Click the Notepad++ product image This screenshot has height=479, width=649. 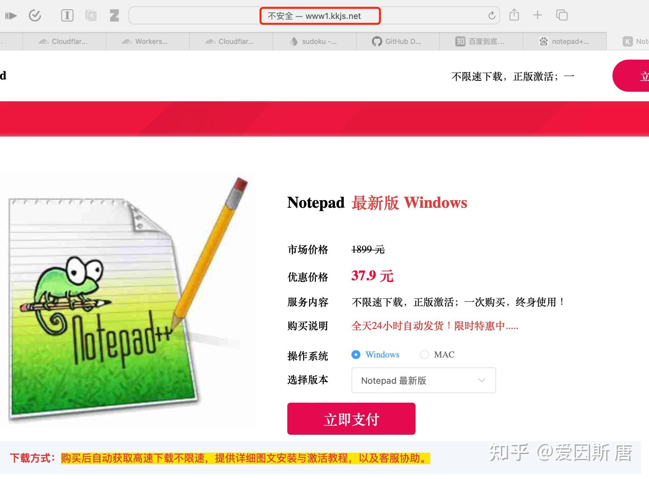click(128, 300)
